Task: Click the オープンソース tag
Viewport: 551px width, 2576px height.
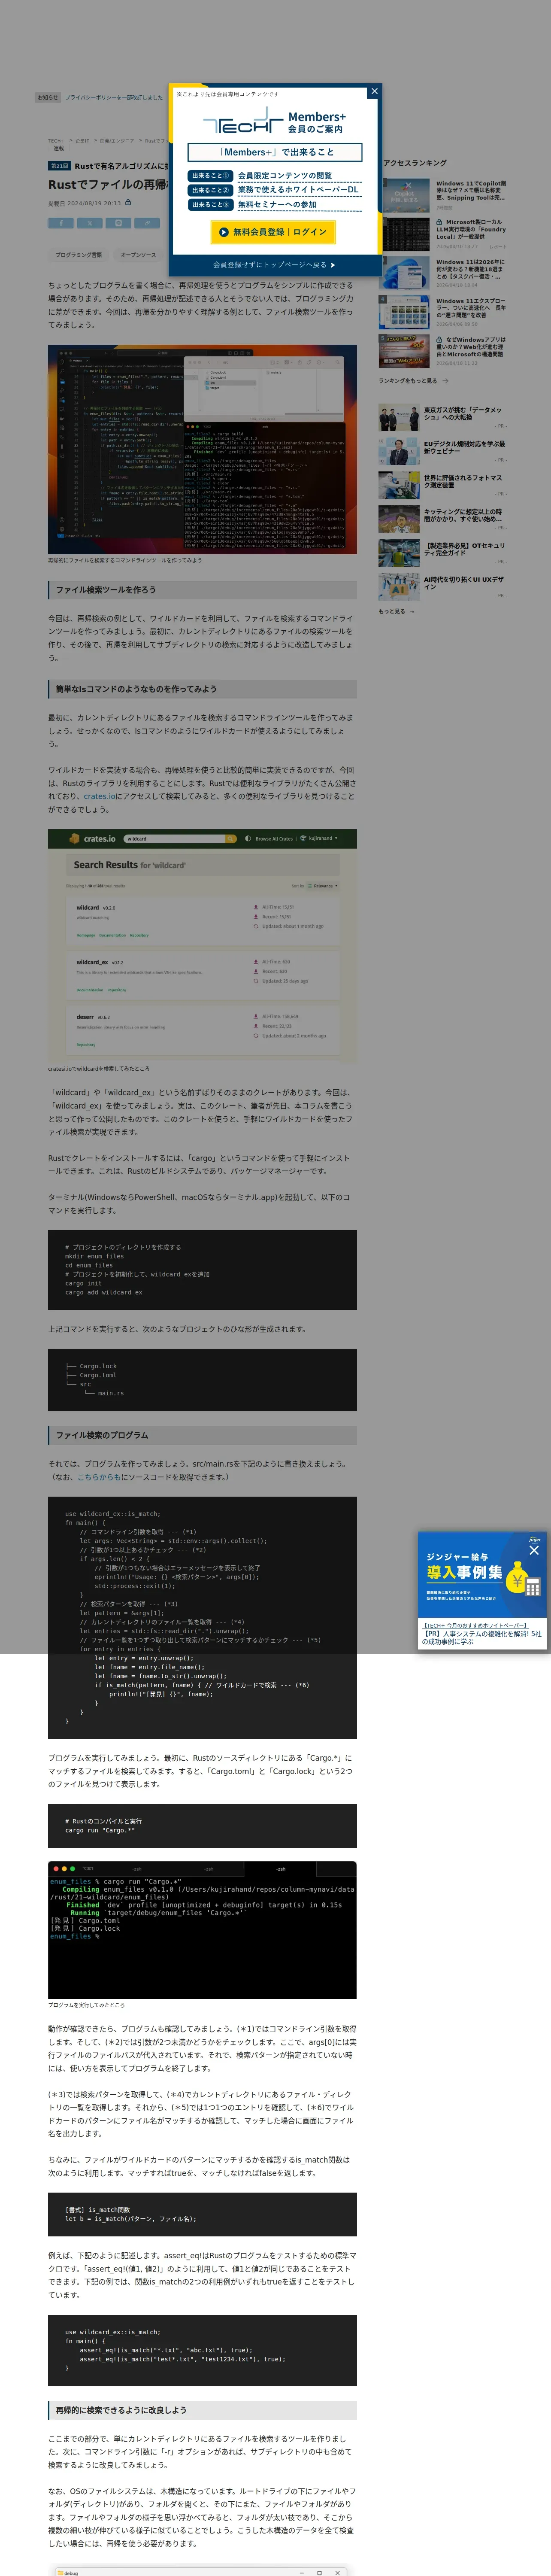Action: (x=138, y=255)
